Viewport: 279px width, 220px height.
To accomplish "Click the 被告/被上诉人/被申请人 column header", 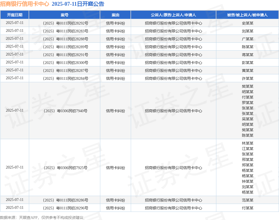I will 247,15.
